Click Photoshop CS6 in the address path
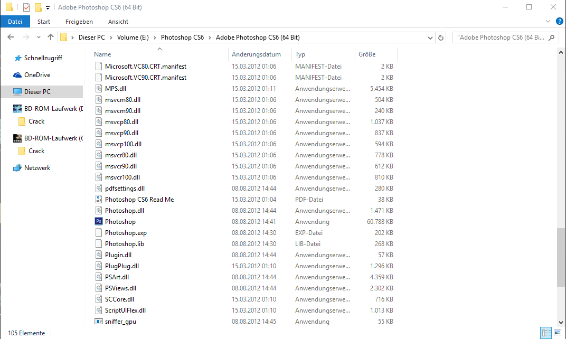This screenshot has width=566, height=339. click(182, 37)
